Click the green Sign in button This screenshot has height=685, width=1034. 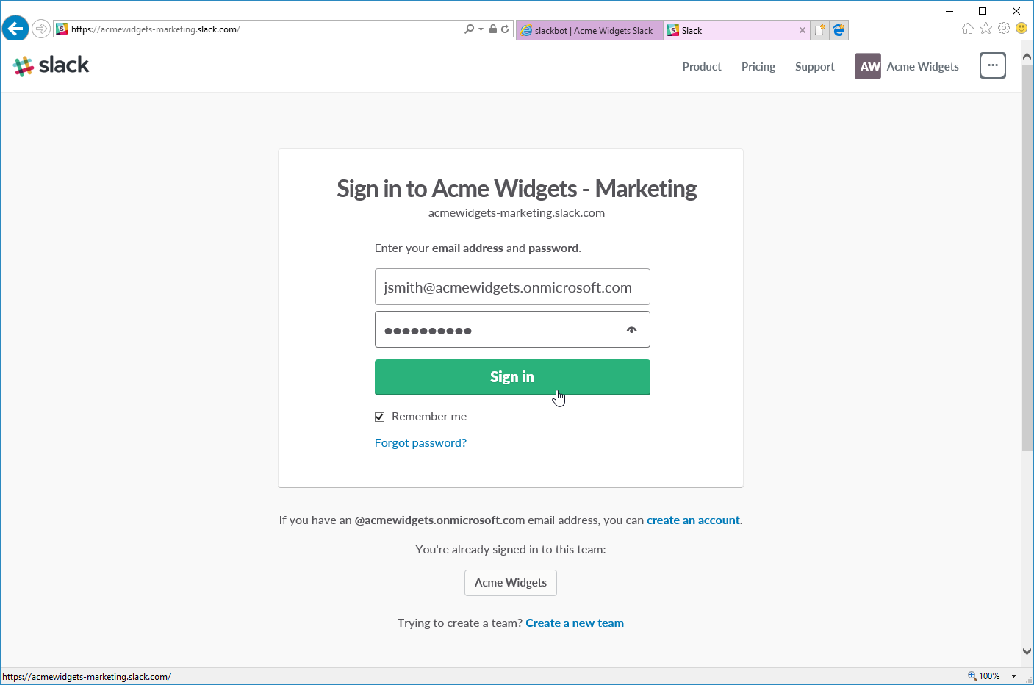512,377
